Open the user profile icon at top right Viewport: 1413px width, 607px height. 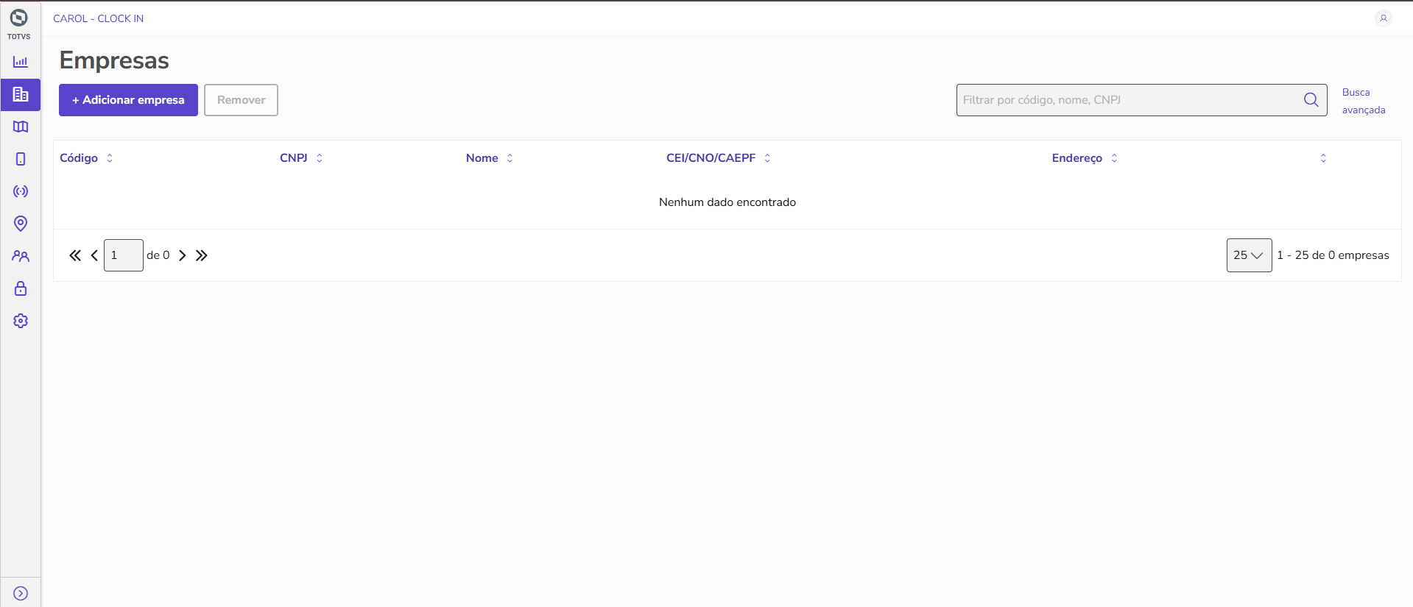coord(1383,18)
